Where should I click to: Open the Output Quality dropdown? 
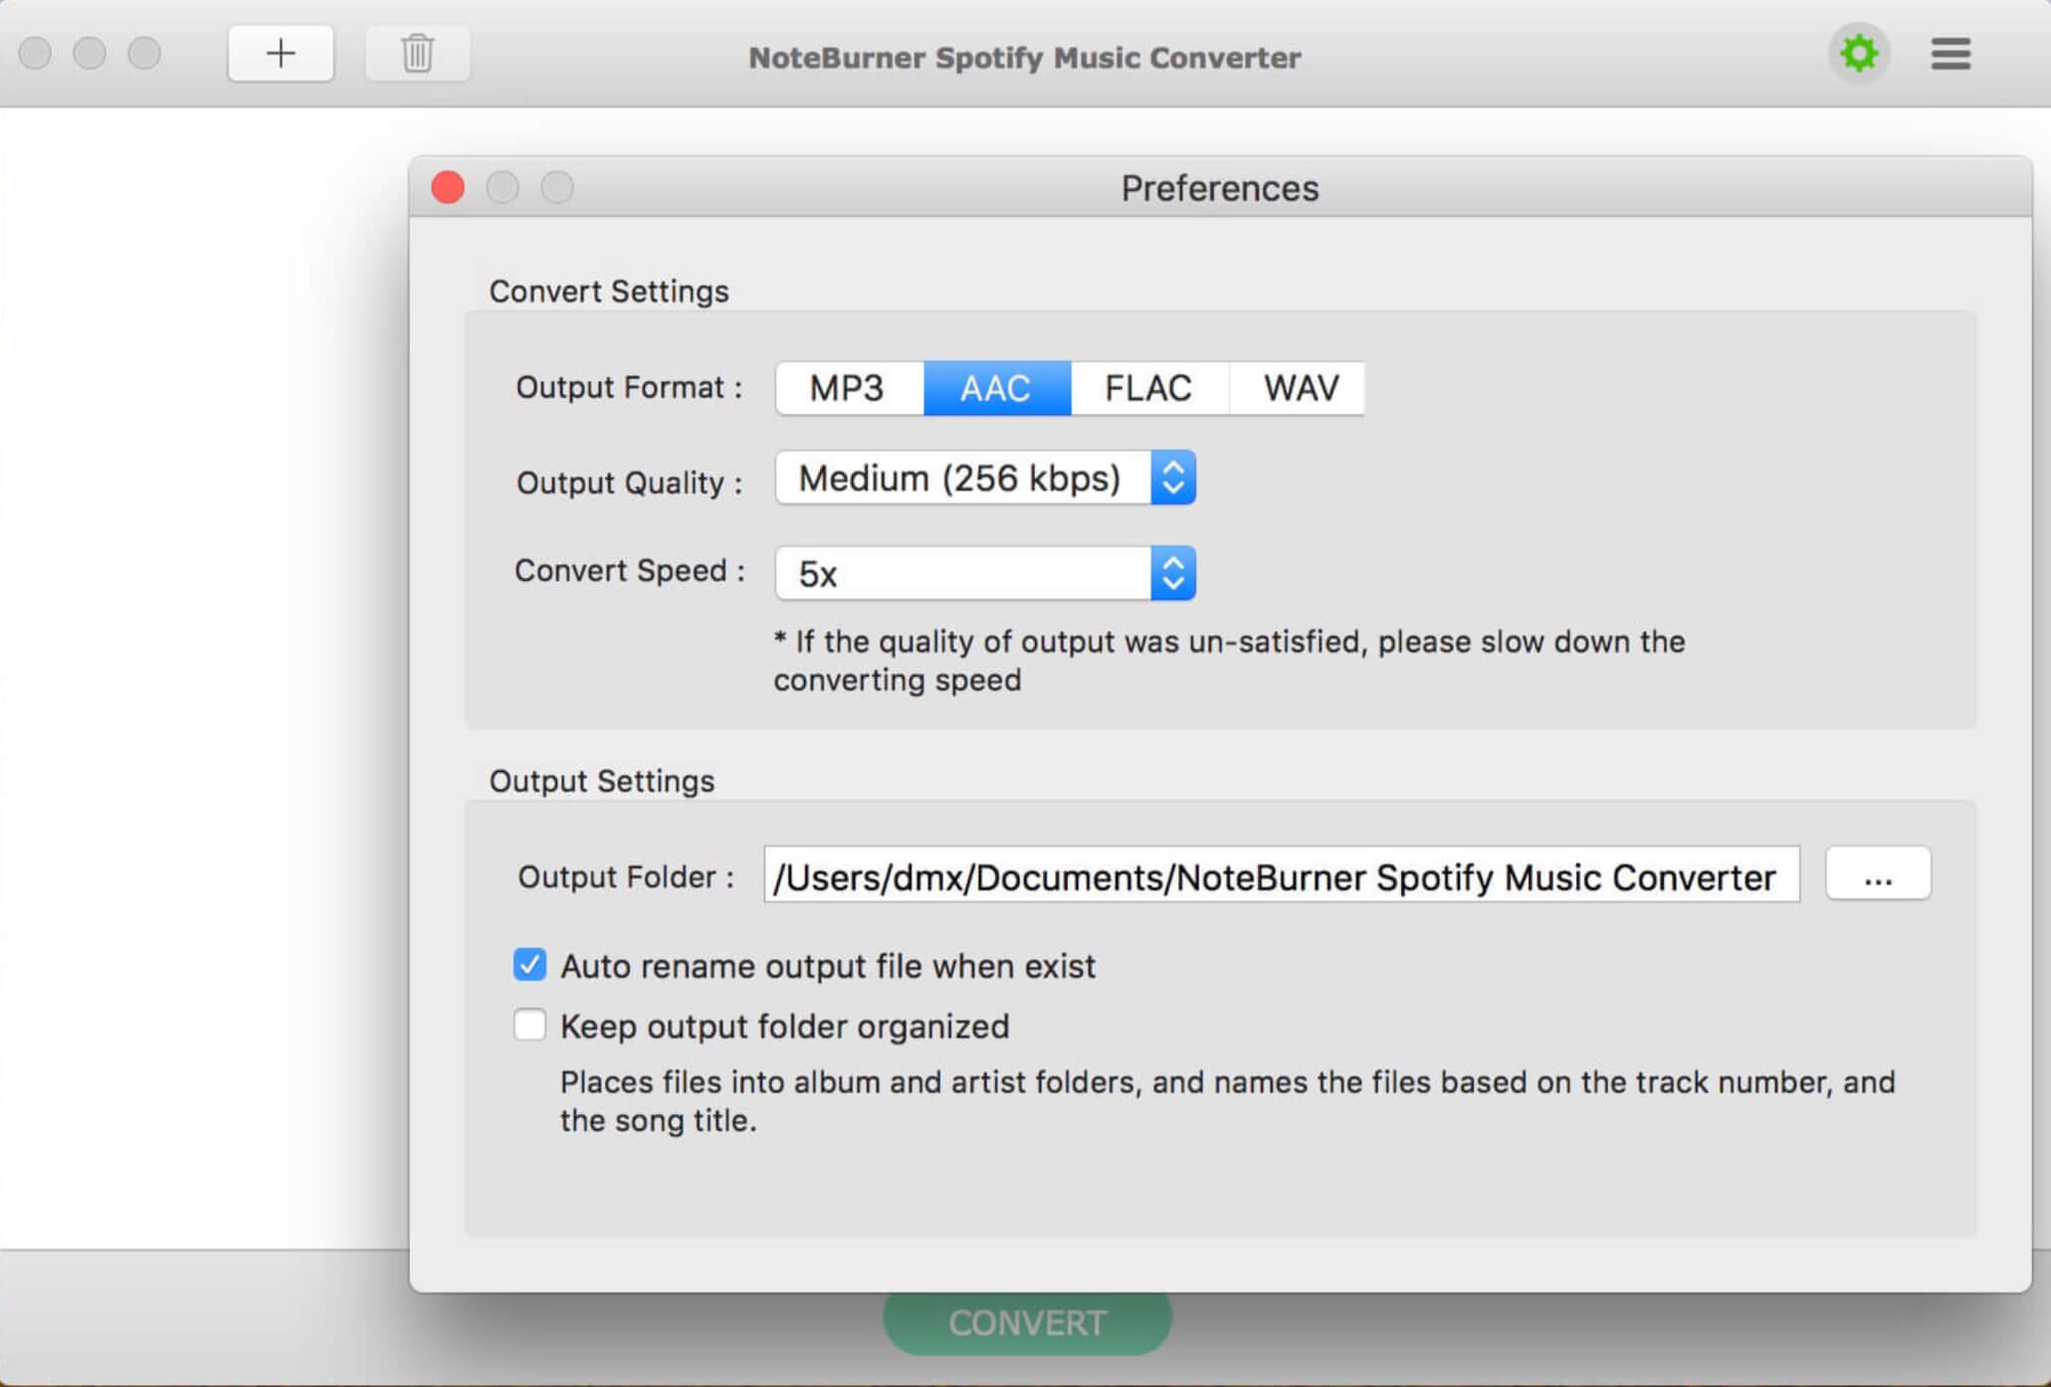985,479
